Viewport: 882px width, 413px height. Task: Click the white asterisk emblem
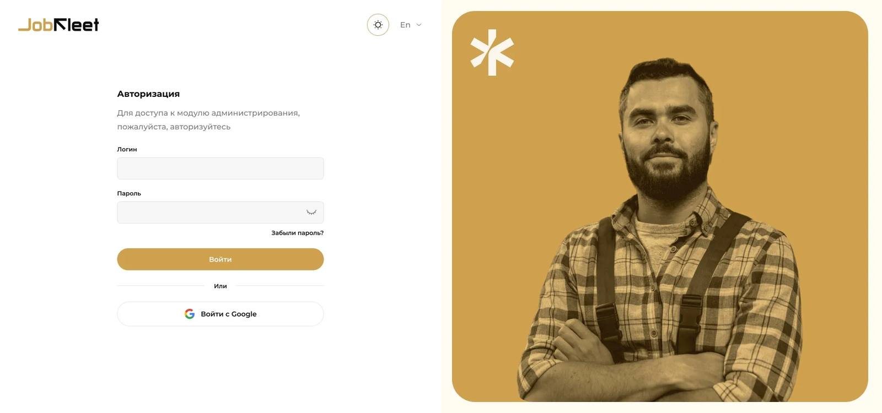[x=492, y=52]
